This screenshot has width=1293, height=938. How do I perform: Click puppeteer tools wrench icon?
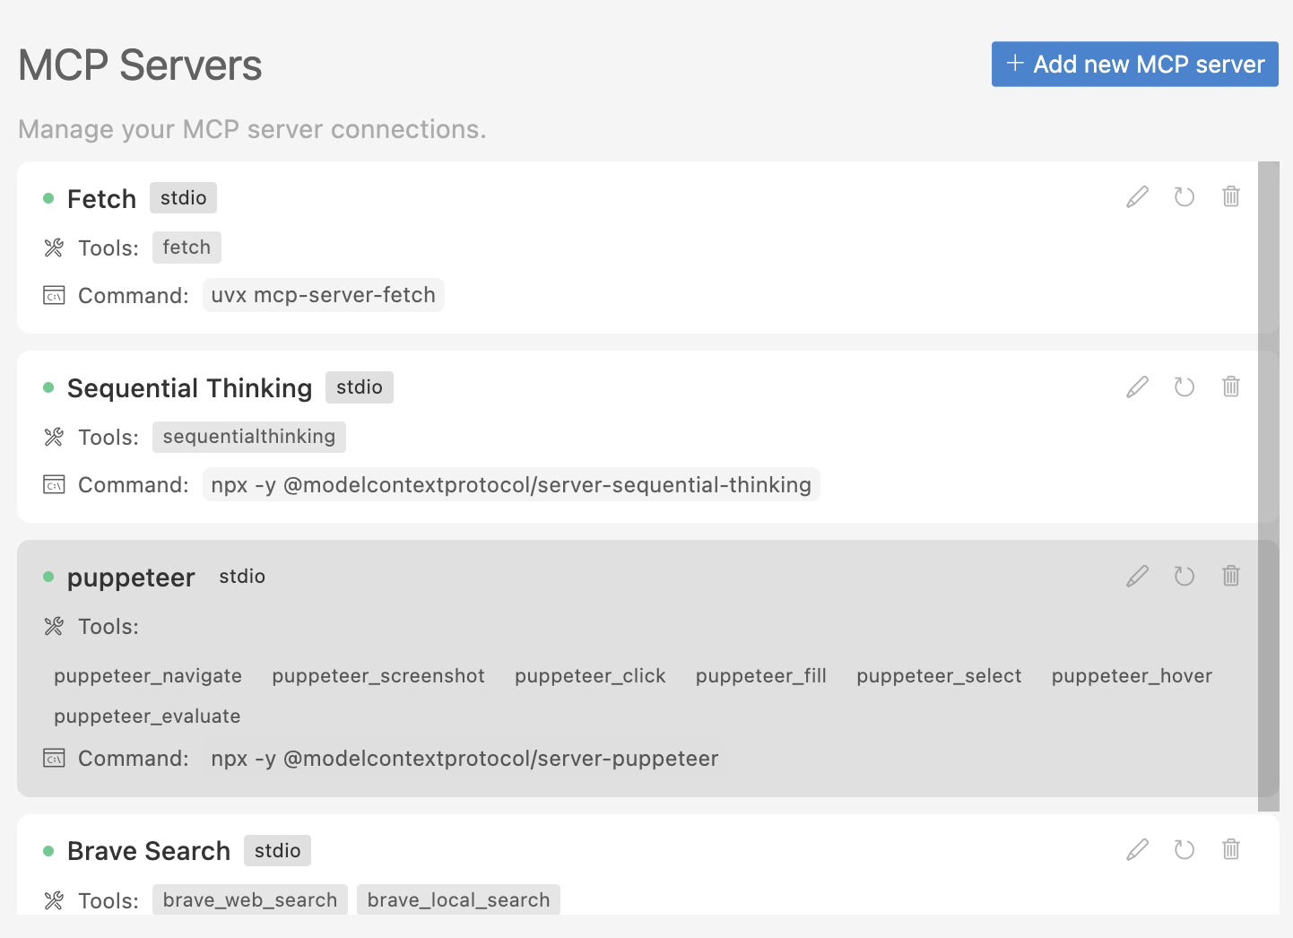(54, 626)
